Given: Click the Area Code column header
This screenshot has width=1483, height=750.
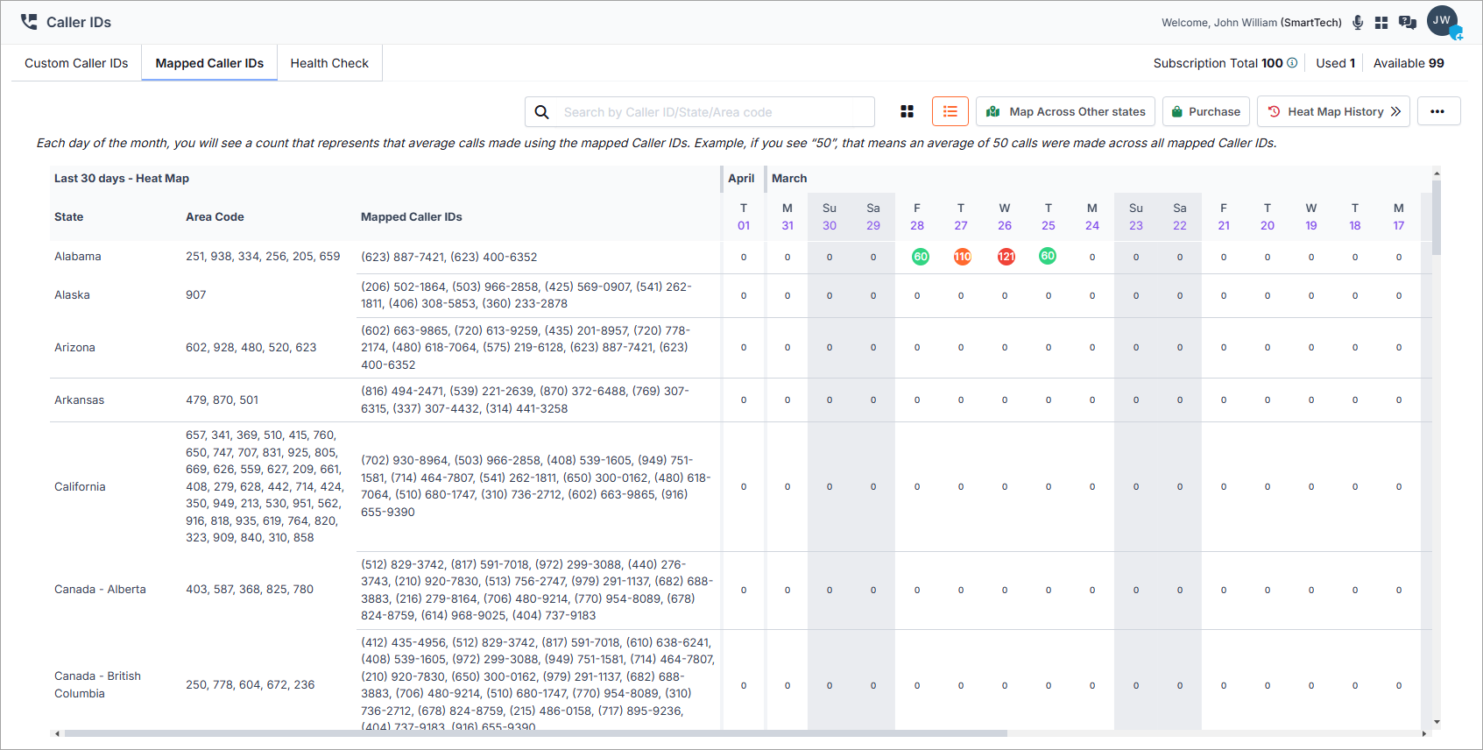Looking at the screenshot, I should (215, 216).
